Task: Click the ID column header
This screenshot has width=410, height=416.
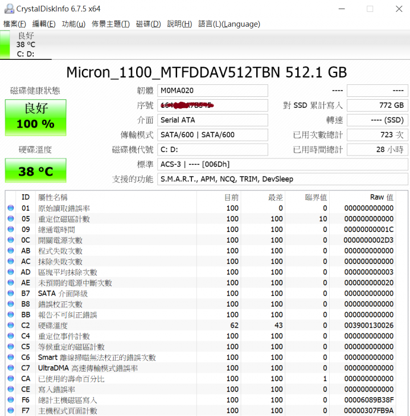Action: tap(26, 197)
